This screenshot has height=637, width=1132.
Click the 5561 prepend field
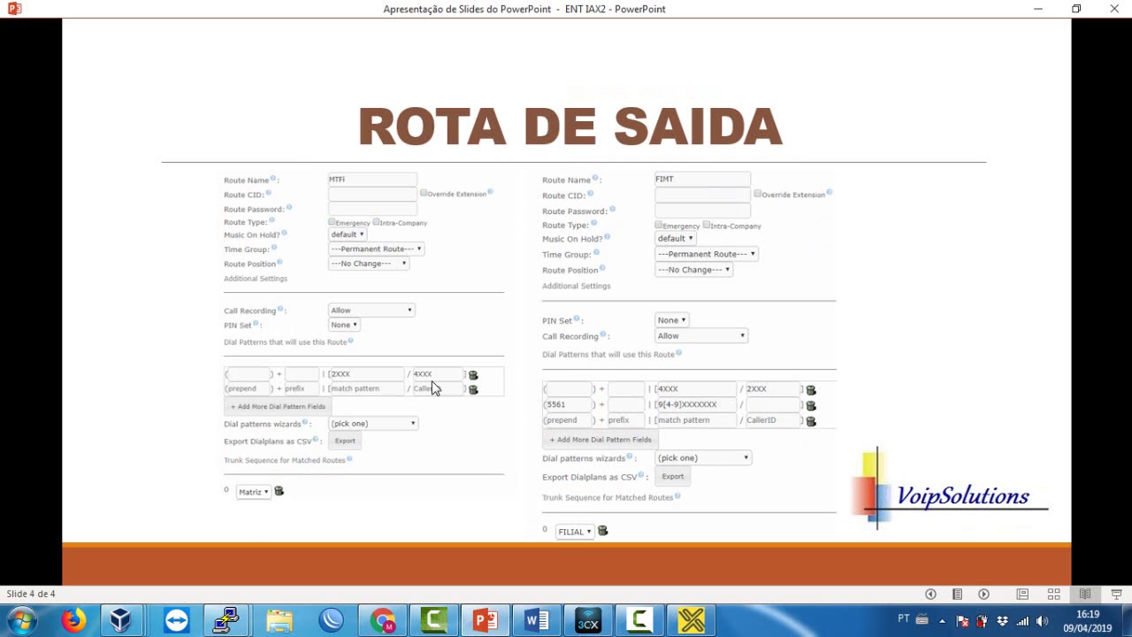569,405
